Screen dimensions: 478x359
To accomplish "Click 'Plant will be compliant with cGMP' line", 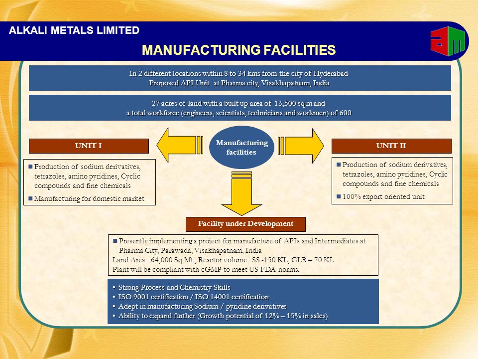I will (206, 270).
